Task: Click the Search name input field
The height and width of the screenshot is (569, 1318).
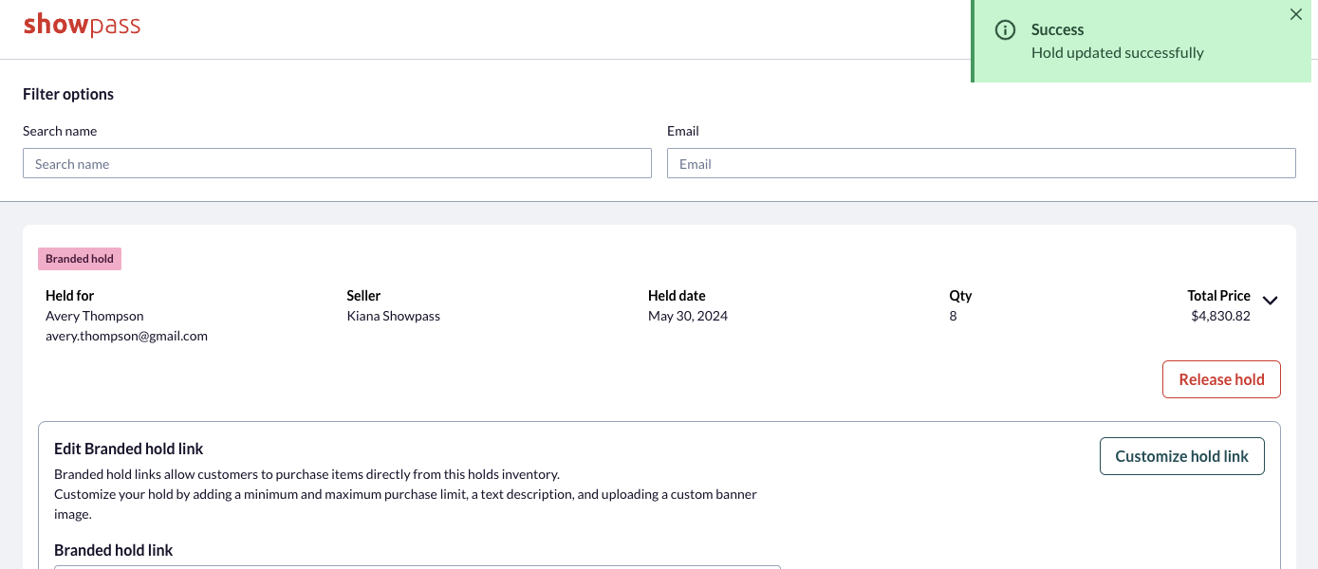Action: point(337,163)
